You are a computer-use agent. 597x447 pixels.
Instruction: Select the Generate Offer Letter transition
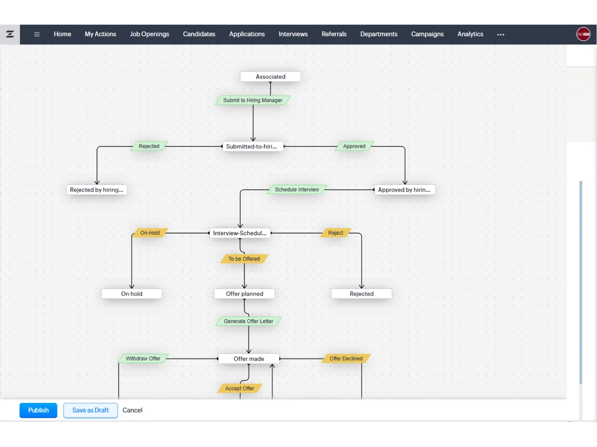pos(248,321)
